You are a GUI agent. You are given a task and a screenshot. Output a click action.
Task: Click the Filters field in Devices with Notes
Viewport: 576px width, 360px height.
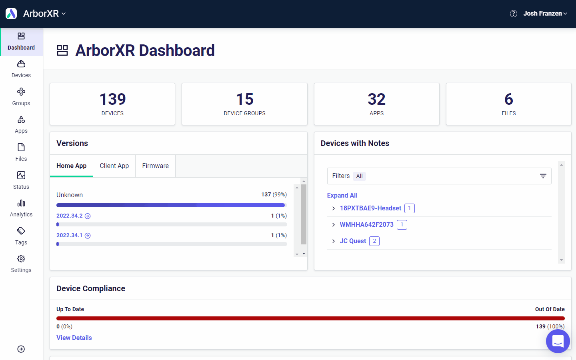click(x=439, y=176)
